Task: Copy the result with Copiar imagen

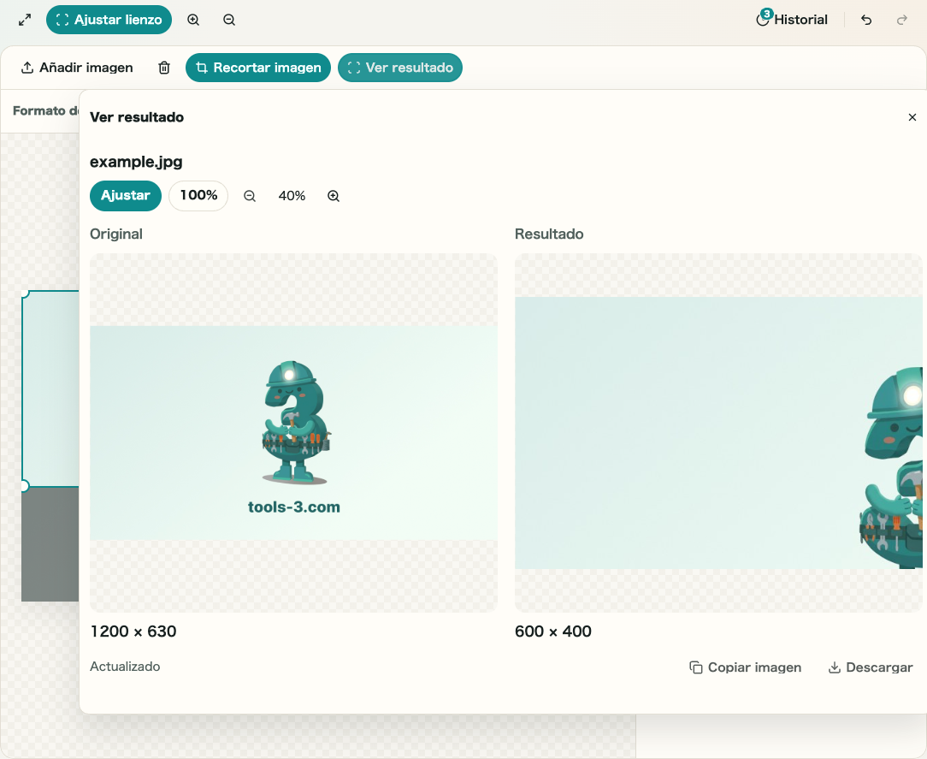Action: (x=745, y=667)
